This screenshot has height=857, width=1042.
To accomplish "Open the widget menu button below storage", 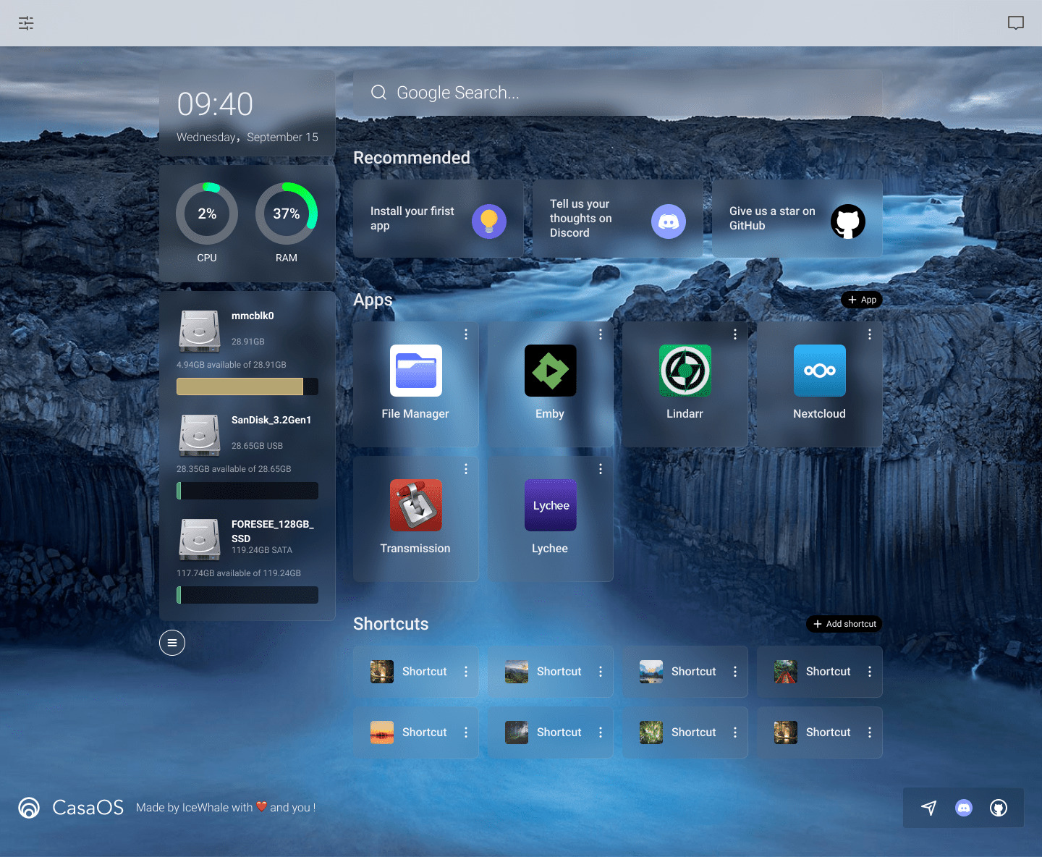I will (172, 643).
